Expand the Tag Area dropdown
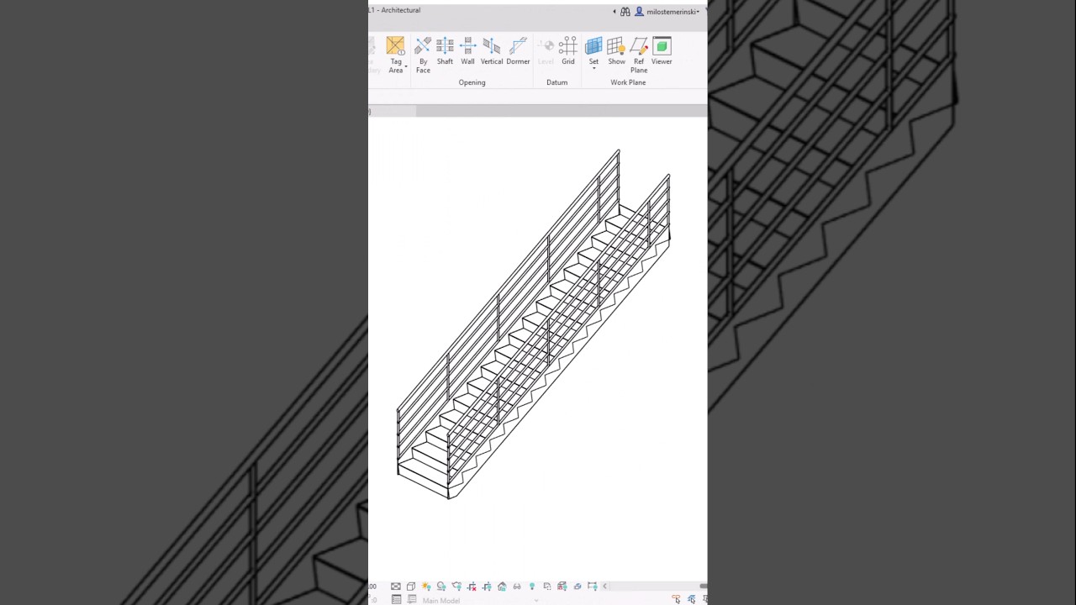This screenshot has height=605, width=1076. (x=407, y=67)
